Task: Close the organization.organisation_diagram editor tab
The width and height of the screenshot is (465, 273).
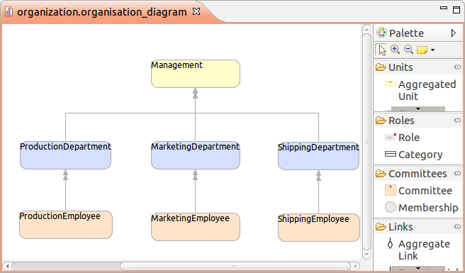Action: pyautogui.click(x=196, y=11)
